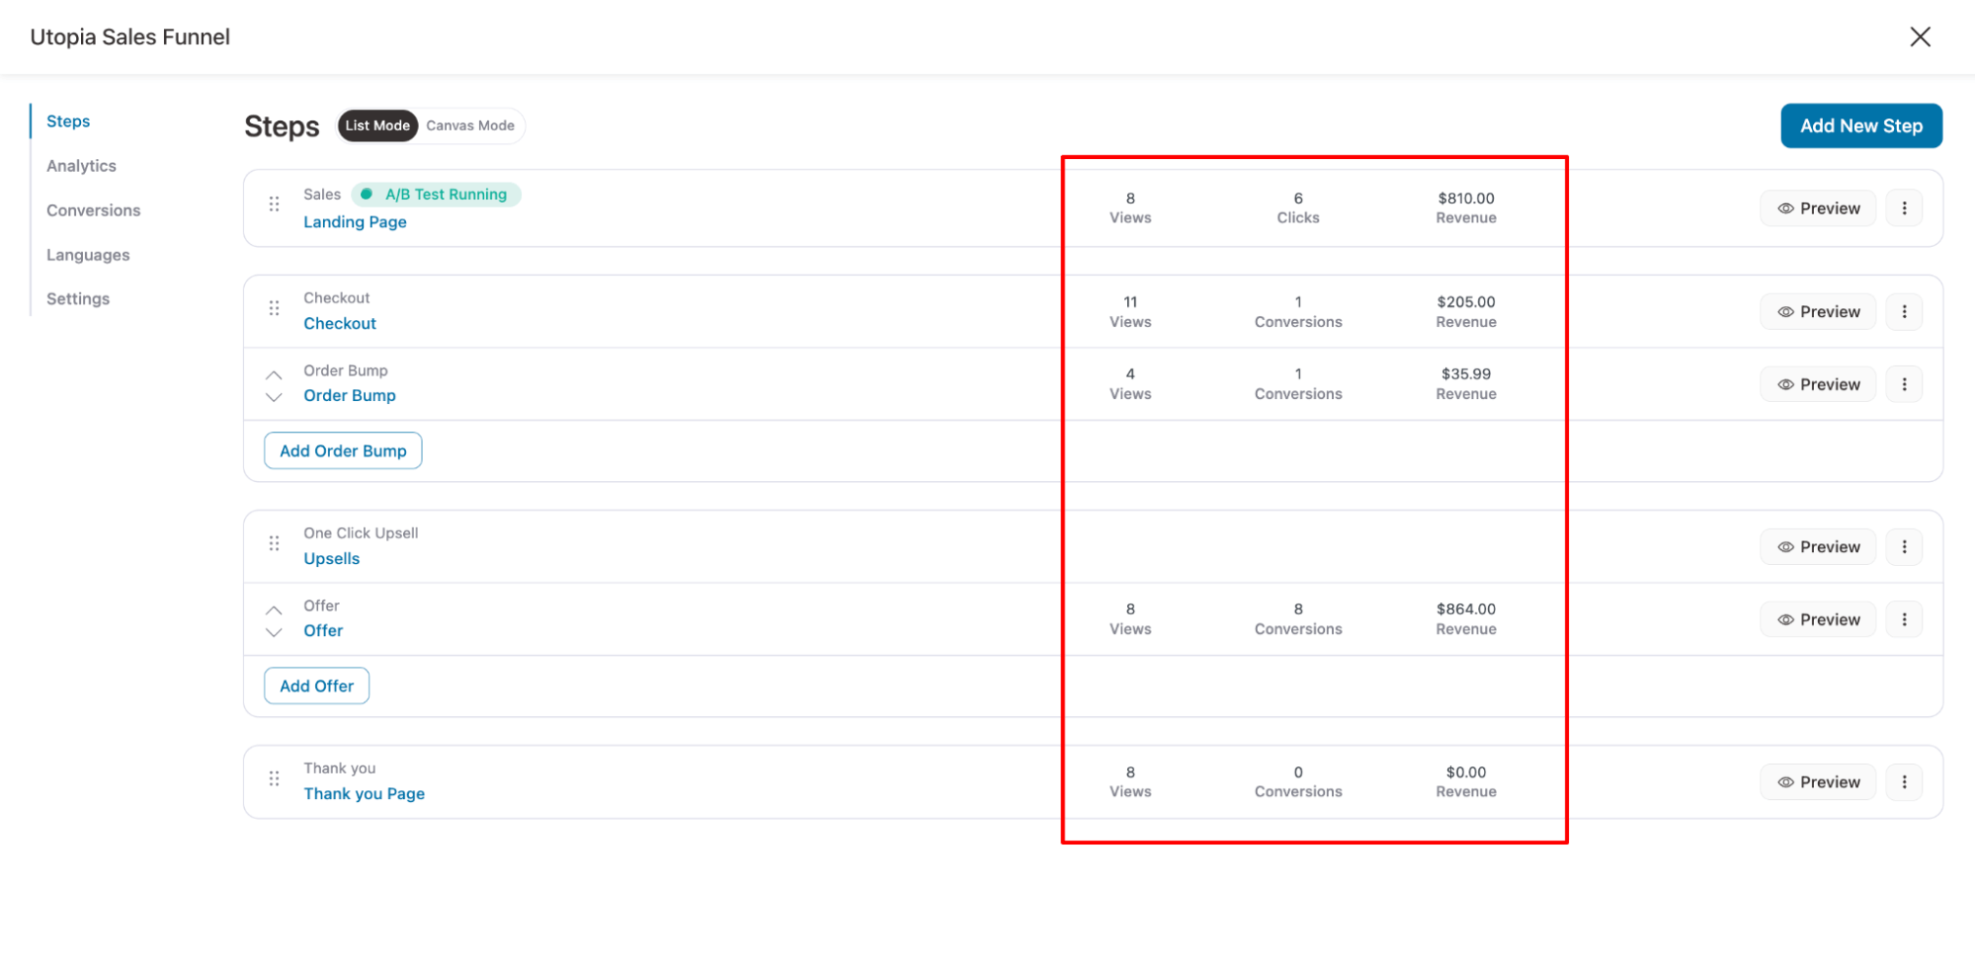Preview the Checkout step
1975x968 pixels.
coord(1818,312)
